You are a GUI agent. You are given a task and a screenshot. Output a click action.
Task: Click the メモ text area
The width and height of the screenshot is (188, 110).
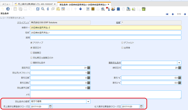tap(106, 95)
